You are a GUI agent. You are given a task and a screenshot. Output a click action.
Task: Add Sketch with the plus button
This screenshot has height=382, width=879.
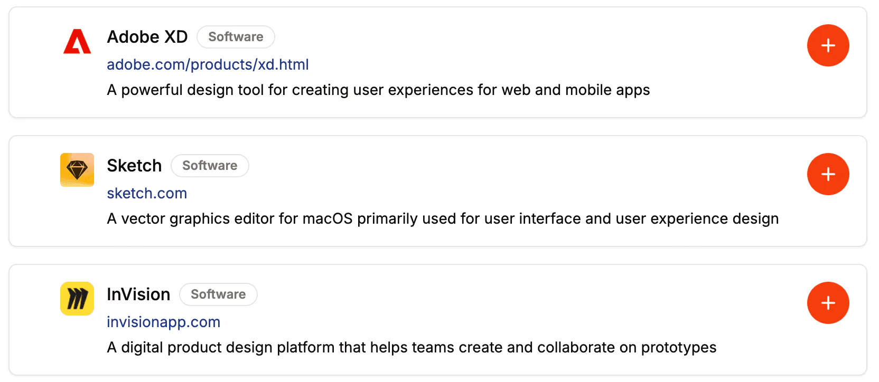(x=828, y=174)
